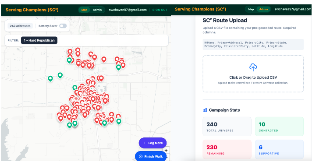Click the green pin in the top-right pin cluster
312x162 pixels.
118,67
